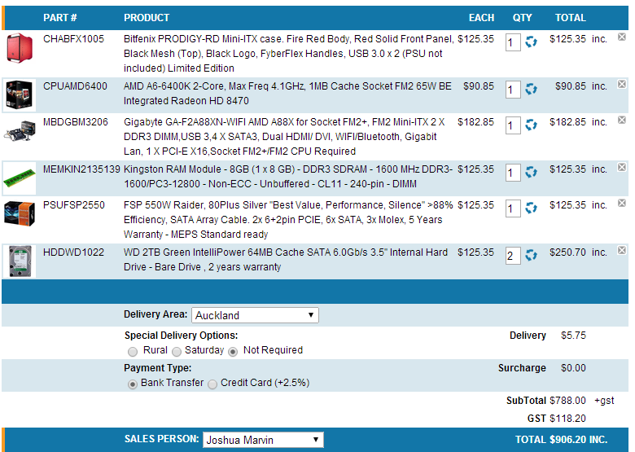This screenshot has width=635, height=452.
Task: Remove CPUAMD6400 processor from the cart
Action: 622,84
